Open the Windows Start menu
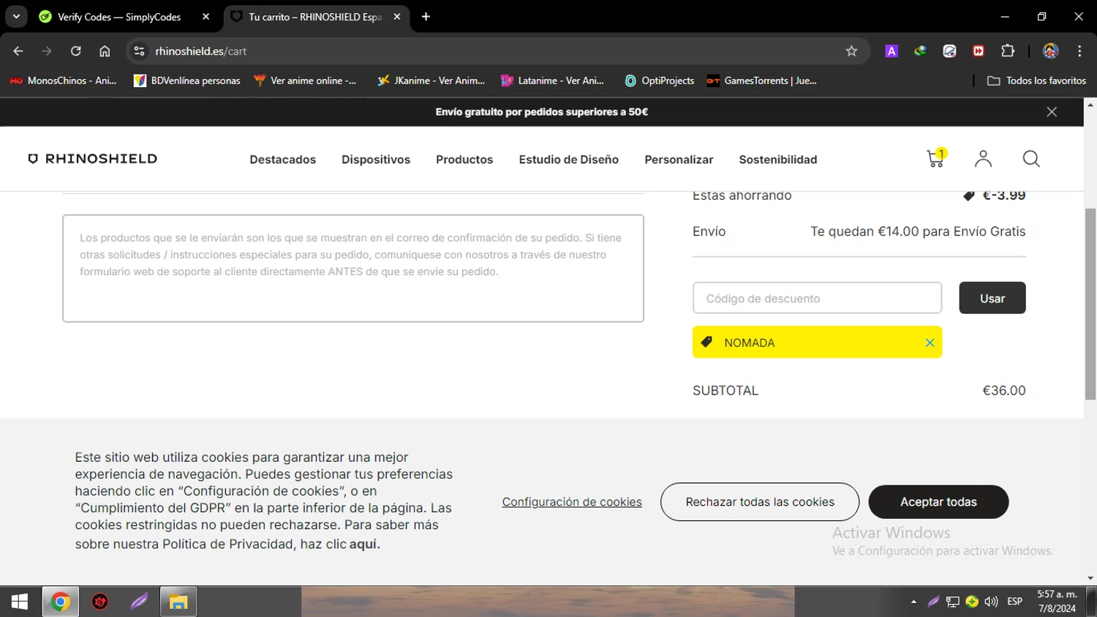The width and height of the screenshot is (1097, 617). (x=20, y=602)
